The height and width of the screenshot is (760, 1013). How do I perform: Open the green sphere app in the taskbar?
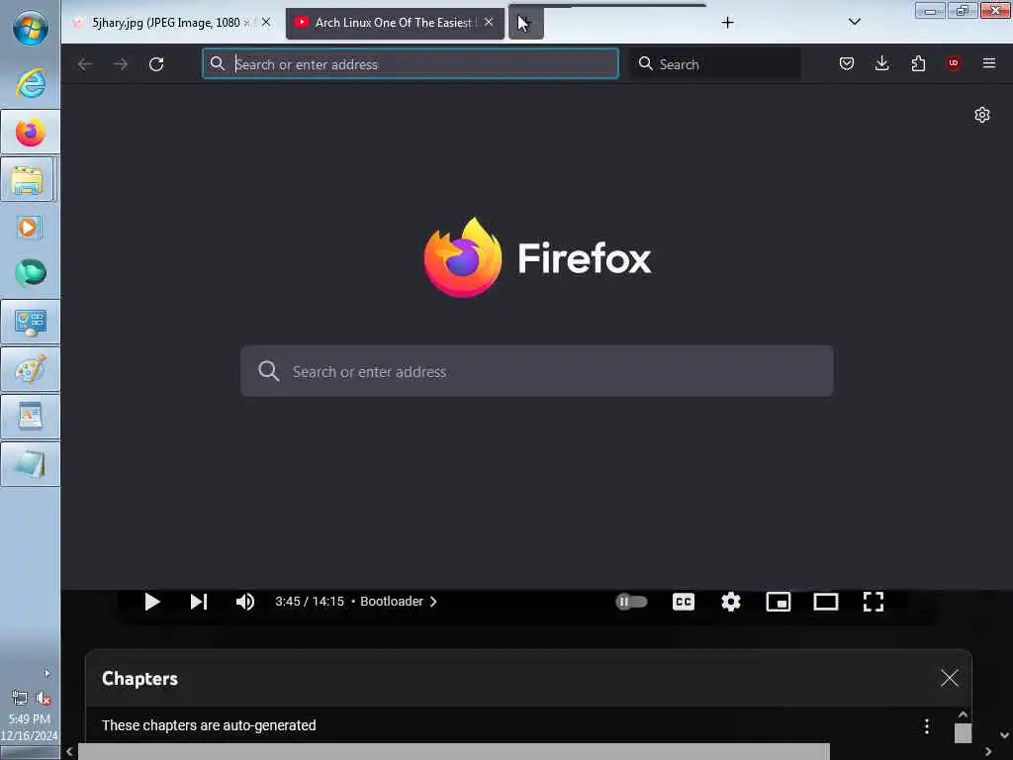[31, 273]
